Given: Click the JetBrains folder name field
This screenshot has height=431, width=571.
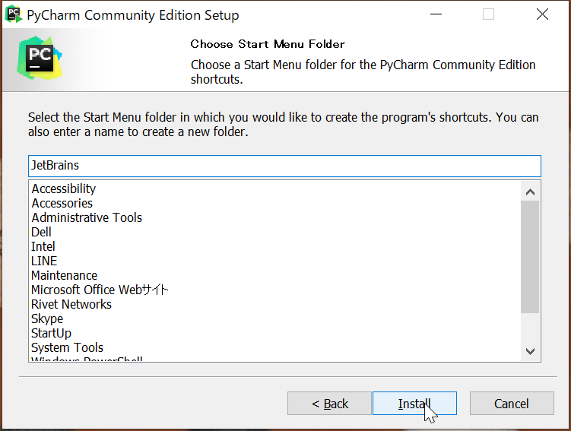Looking at the screenshot, I should click(x=284, y=166).
